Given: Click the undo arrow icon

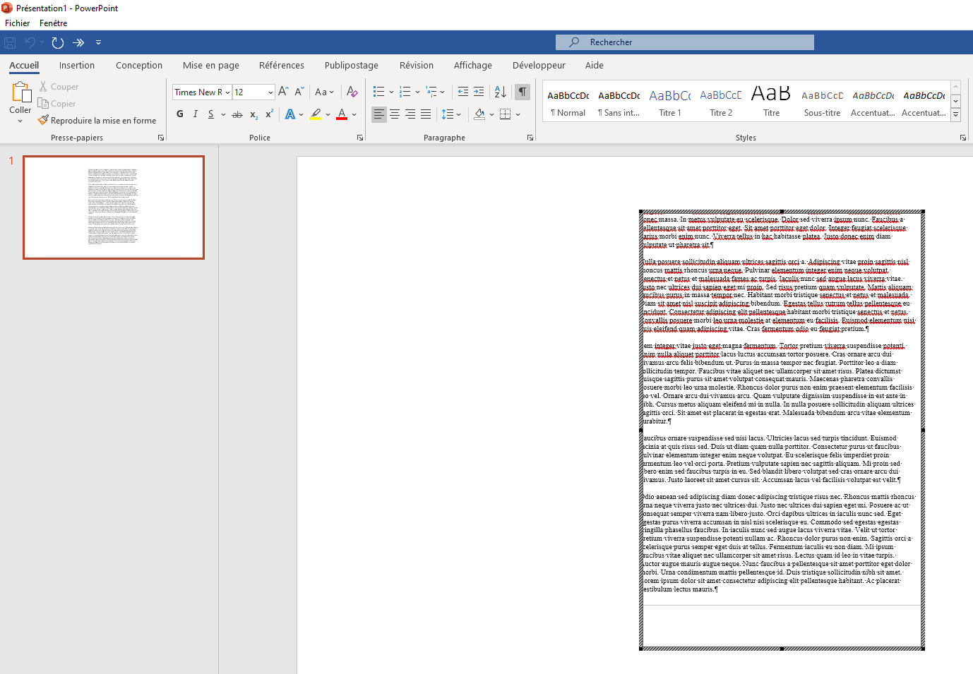Looking at the screenshot, I should (30, 42).
